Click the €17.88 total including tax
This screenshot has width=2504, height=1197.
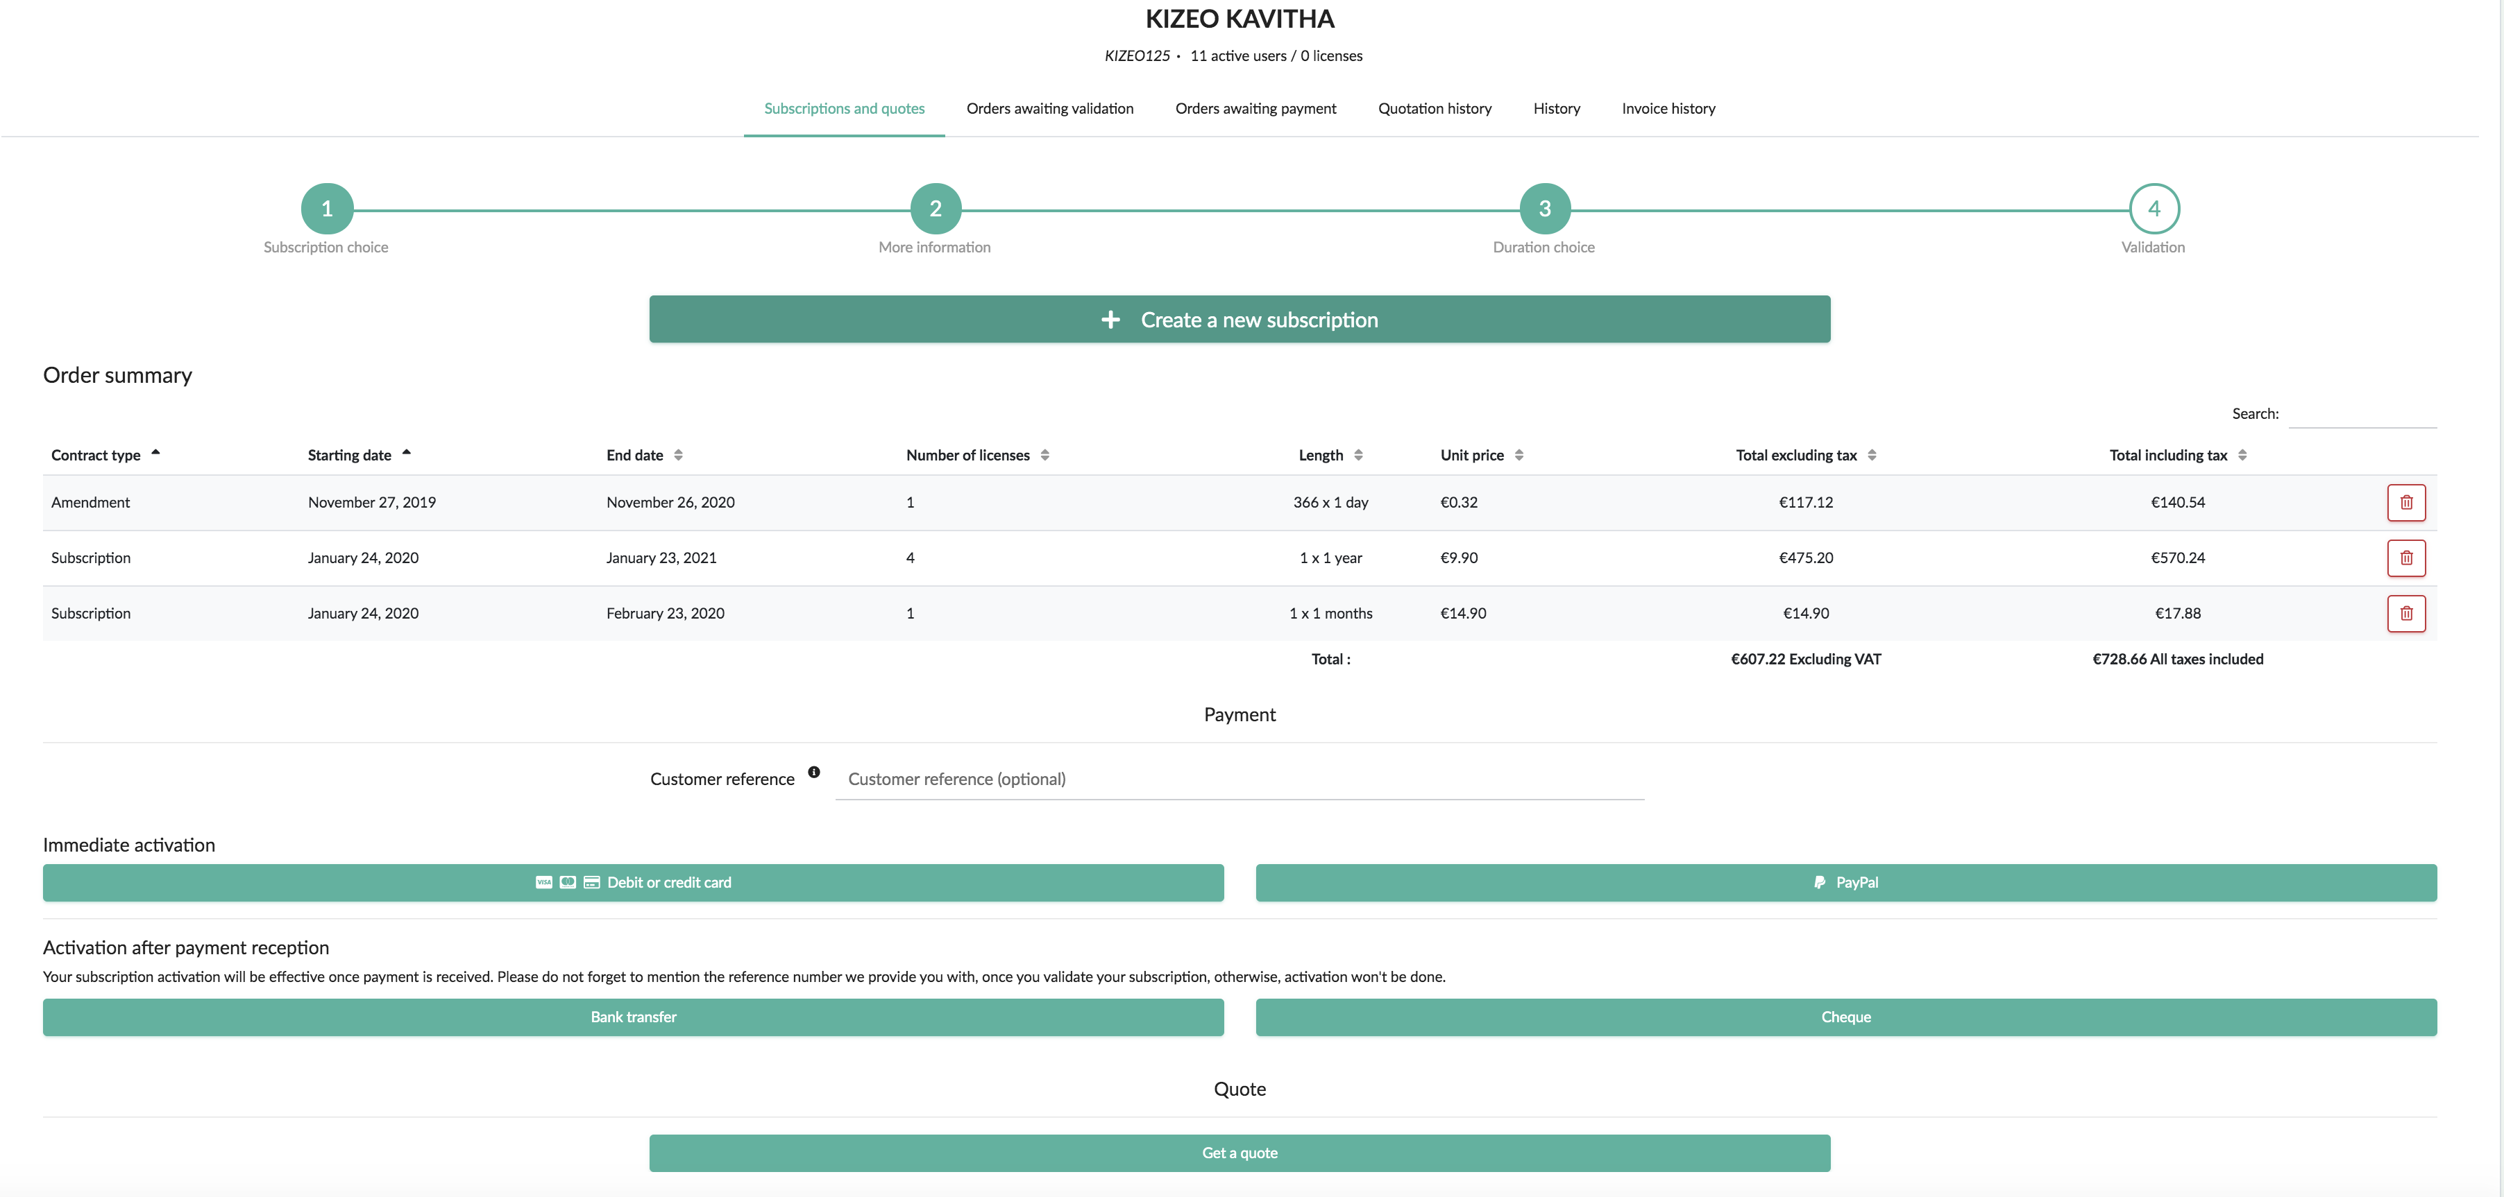[x=2177, y=613]
